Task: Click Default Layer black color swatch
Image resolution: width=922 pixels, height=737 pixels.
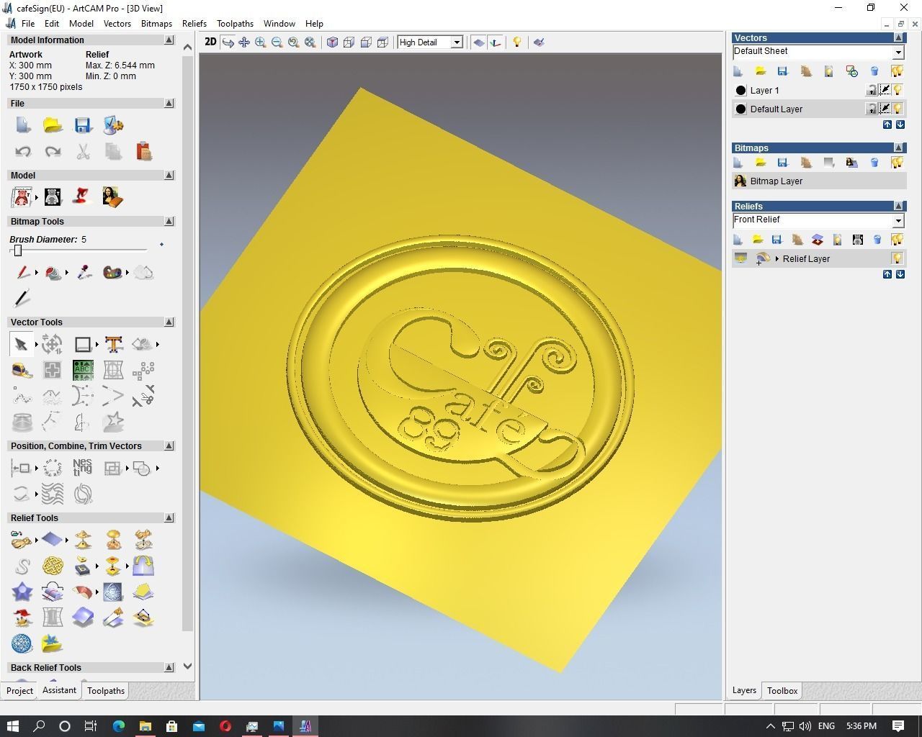Action: [x=740, y=109]
